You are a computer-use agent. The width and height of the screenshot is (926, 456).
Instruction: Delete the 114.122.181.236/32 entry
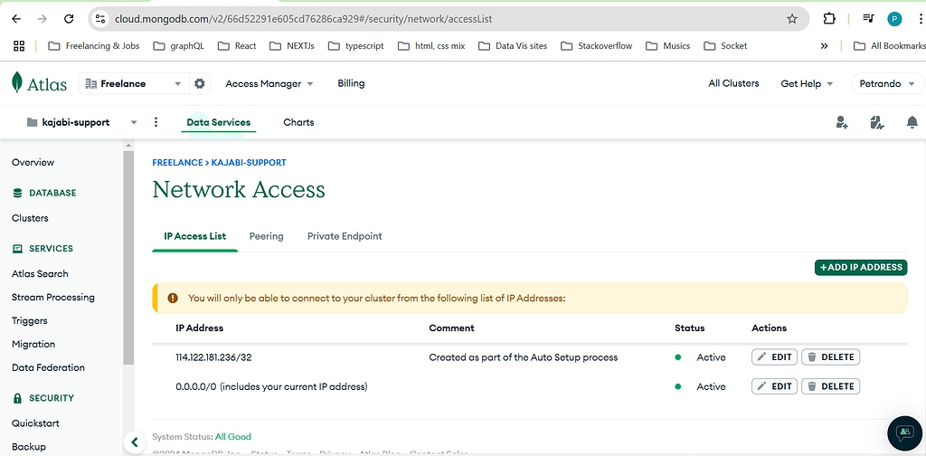click(x=830, y=356)
